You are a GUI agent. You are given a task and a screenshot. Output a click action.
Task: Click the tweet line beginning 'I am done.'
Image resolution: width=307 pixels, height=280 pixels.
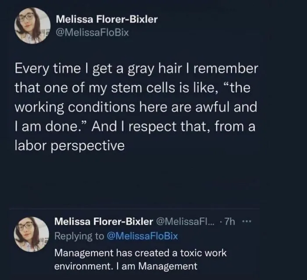coord(135,126)
